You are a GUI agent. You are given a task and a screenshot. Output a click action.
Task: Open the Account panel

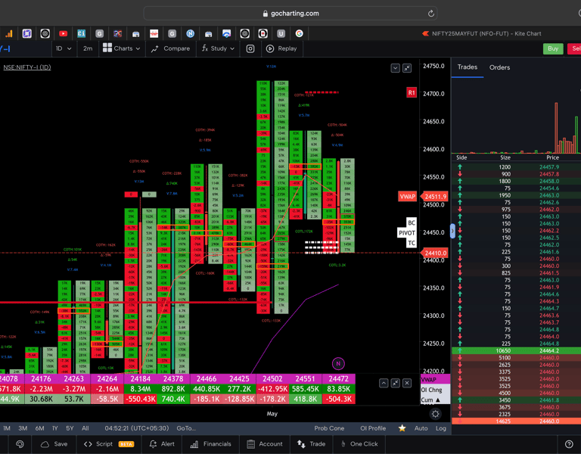tap(266, 444)
